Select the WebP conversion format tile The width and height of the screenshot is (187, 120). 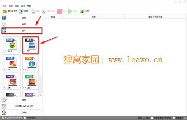coord(12,45)
